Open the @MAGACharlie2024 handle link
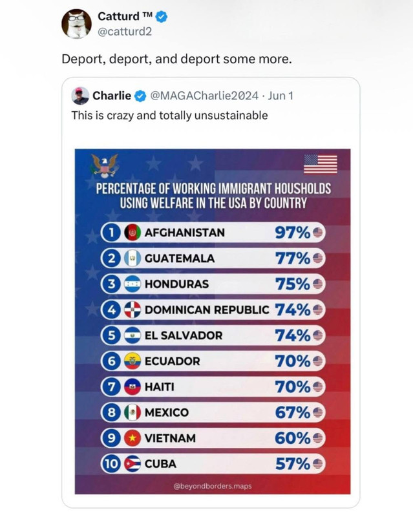This screenshot has height=517, width=413. coord(204,96)
